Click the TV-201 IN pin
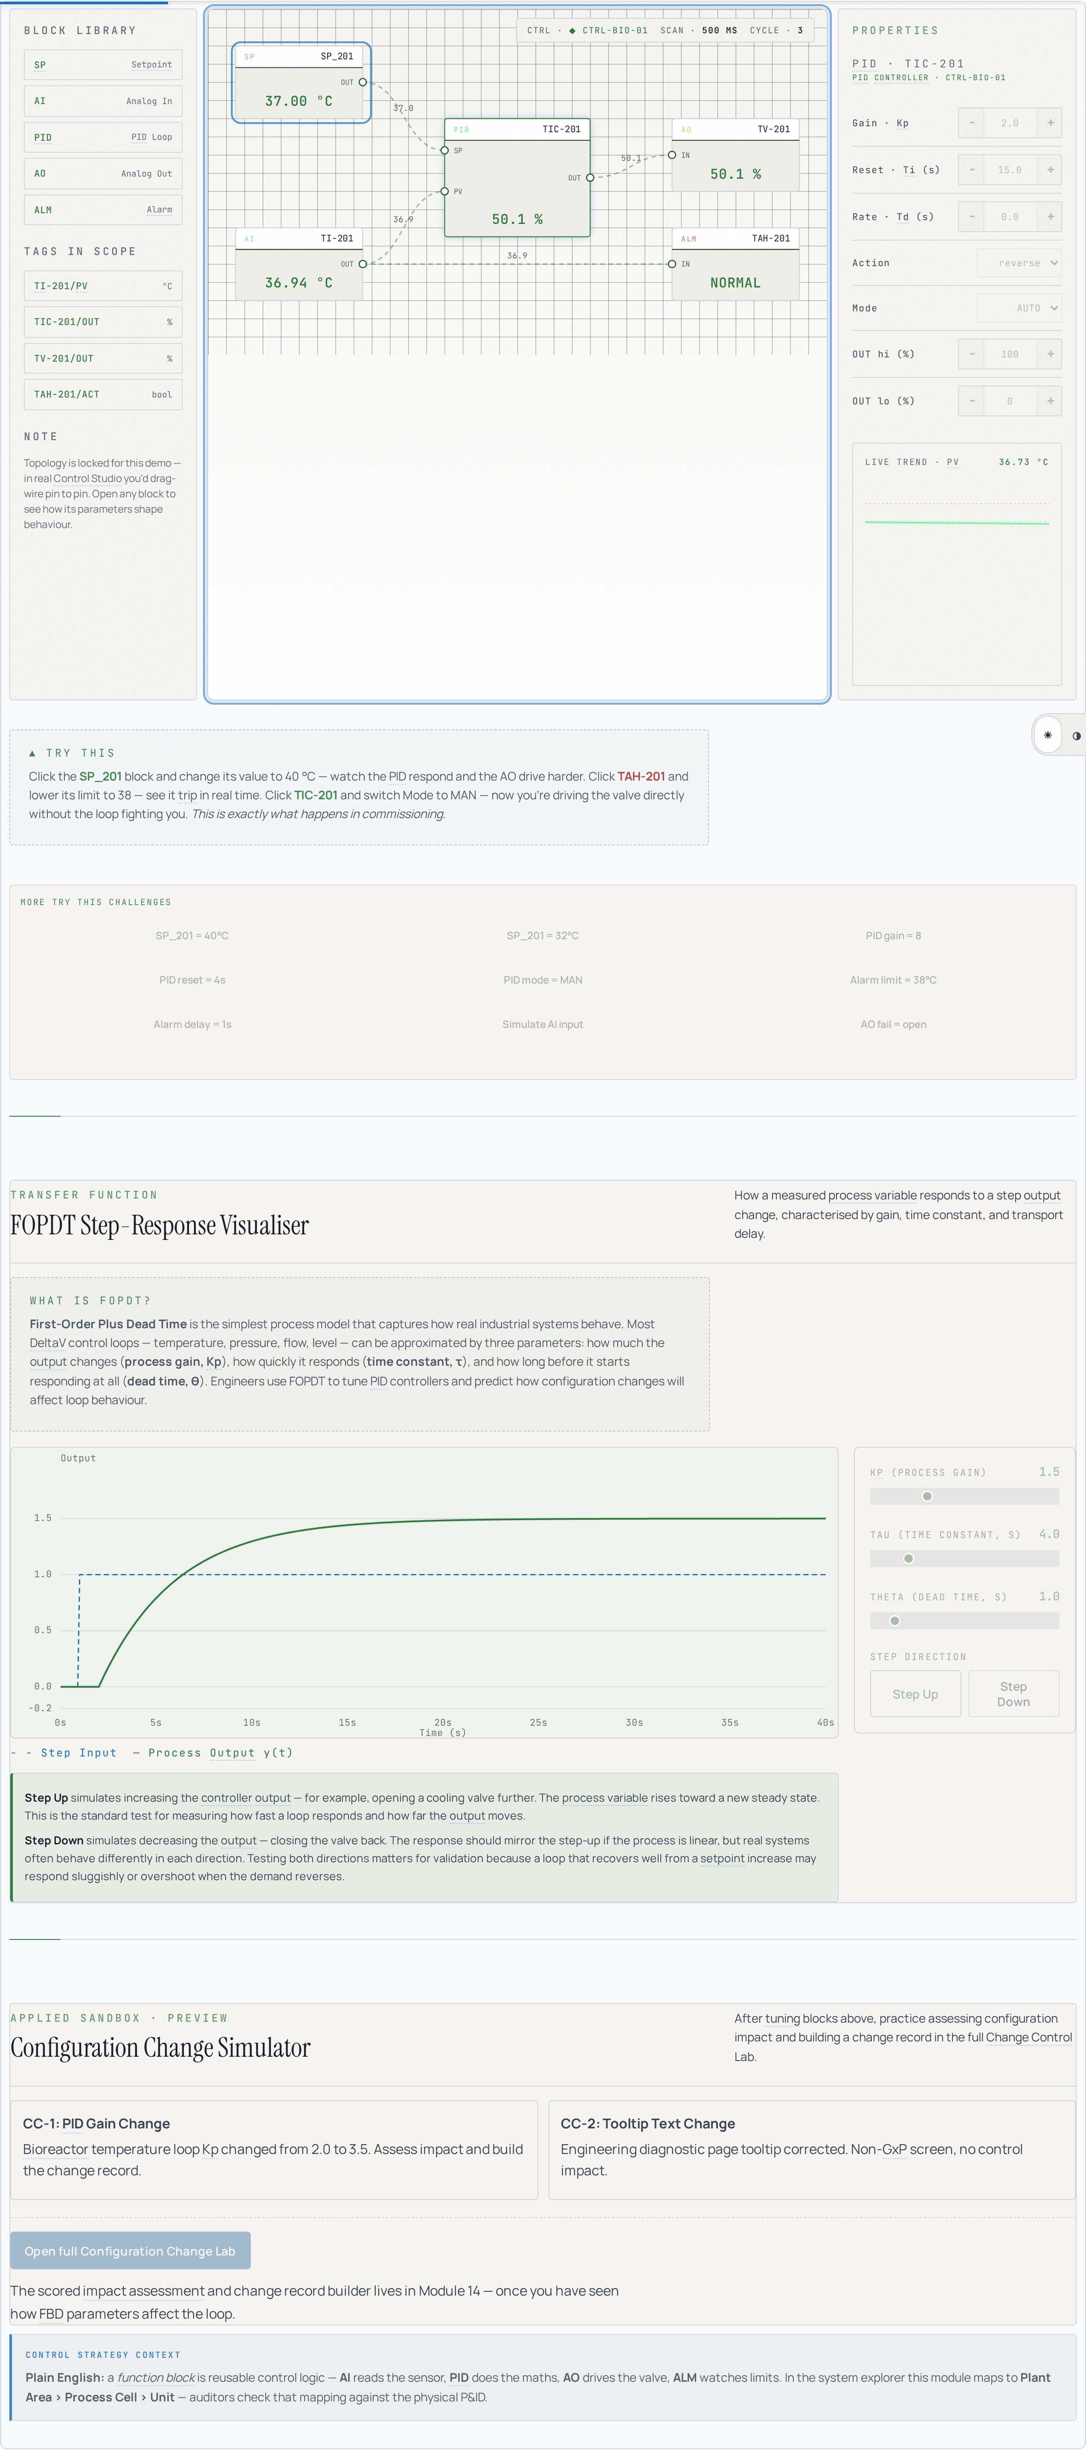 pyautogui.click(x=672, y=155)
